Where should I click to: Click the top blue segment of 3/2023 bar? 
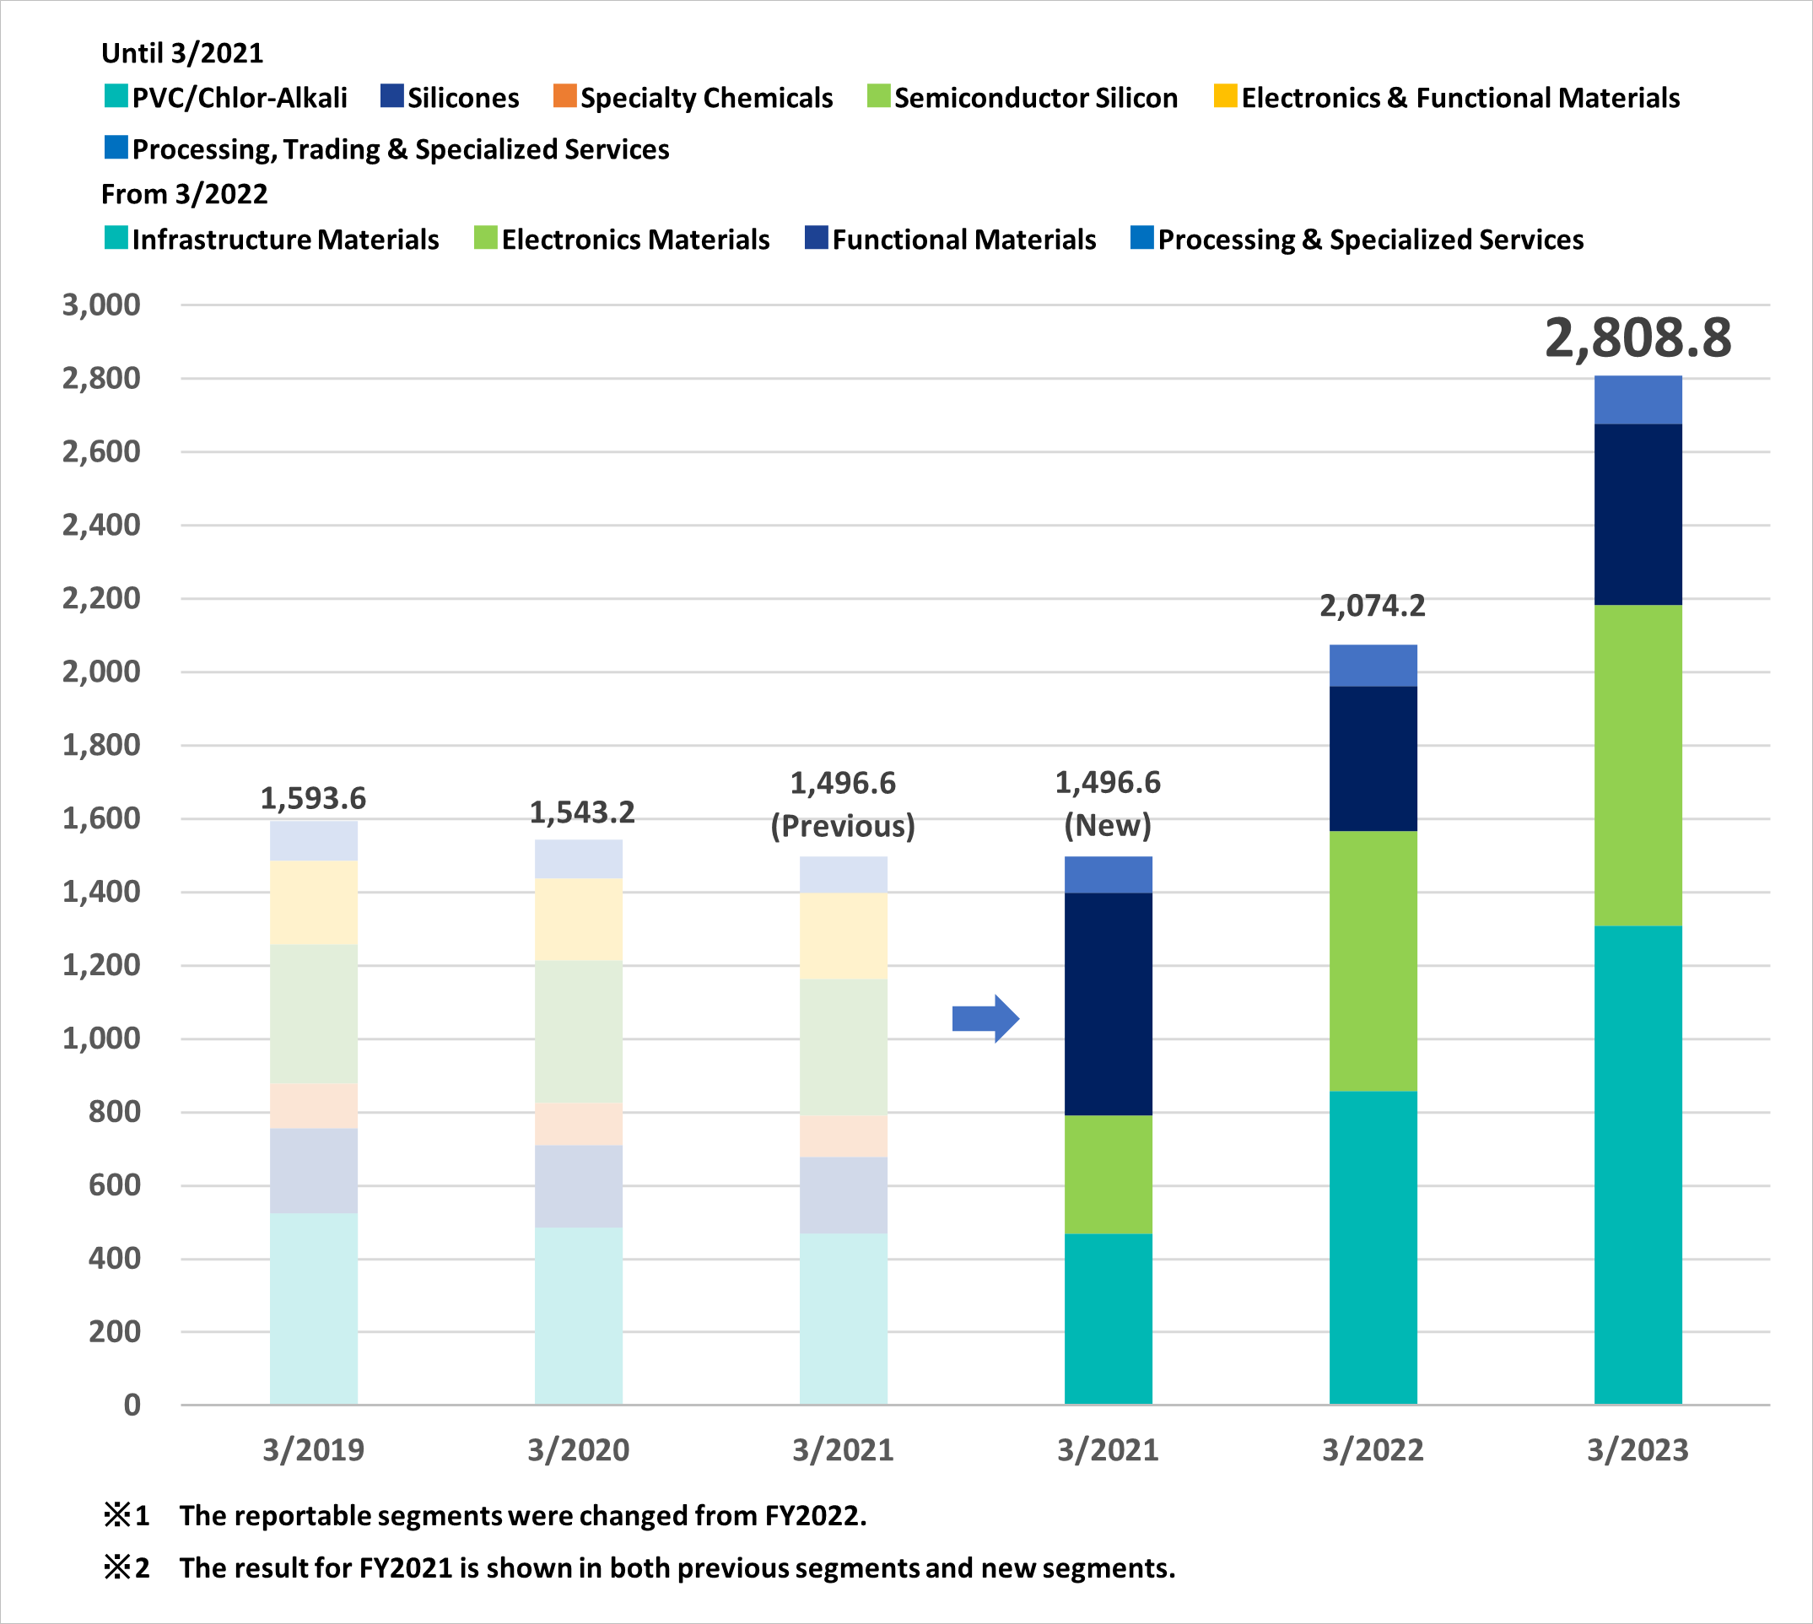1638,400
